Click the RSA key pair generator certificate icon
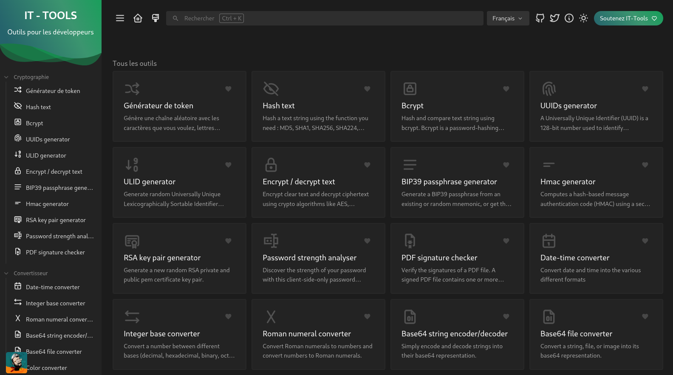Screen dimensions: 673x375 coord(132,241)
